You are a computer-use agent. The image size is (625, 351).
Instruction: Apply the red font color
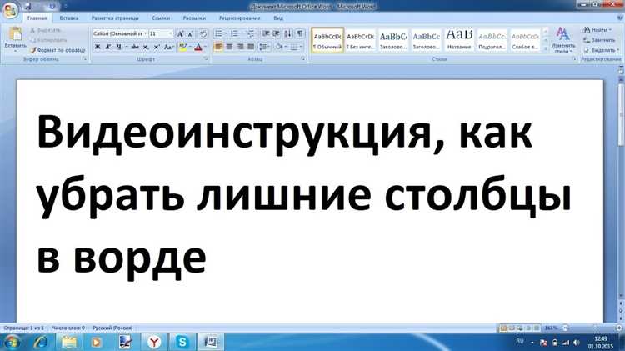tap(198, 47)
